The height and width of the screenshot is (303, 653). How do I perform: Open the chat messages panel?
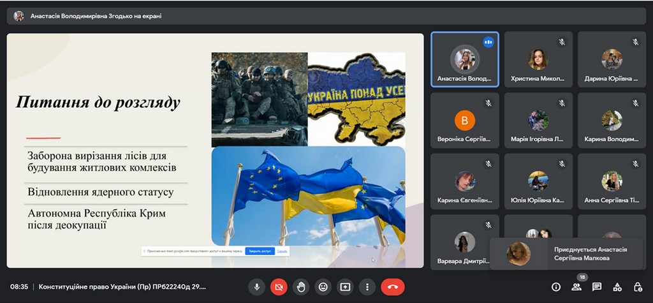[x=597, y=287]
